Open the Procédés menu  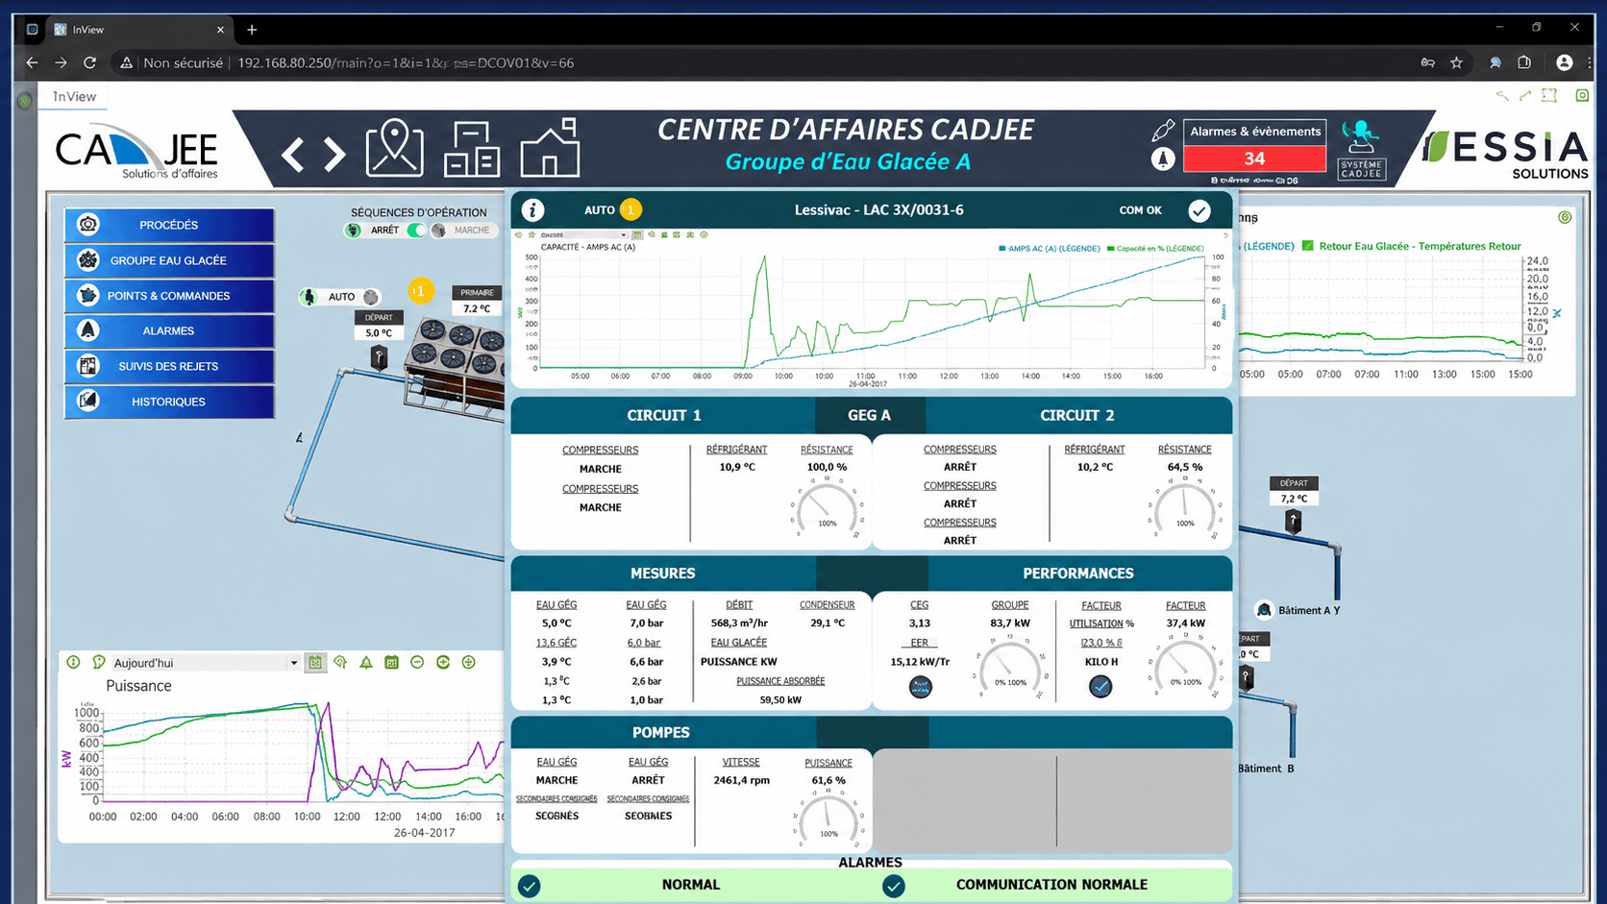point(169,225)
